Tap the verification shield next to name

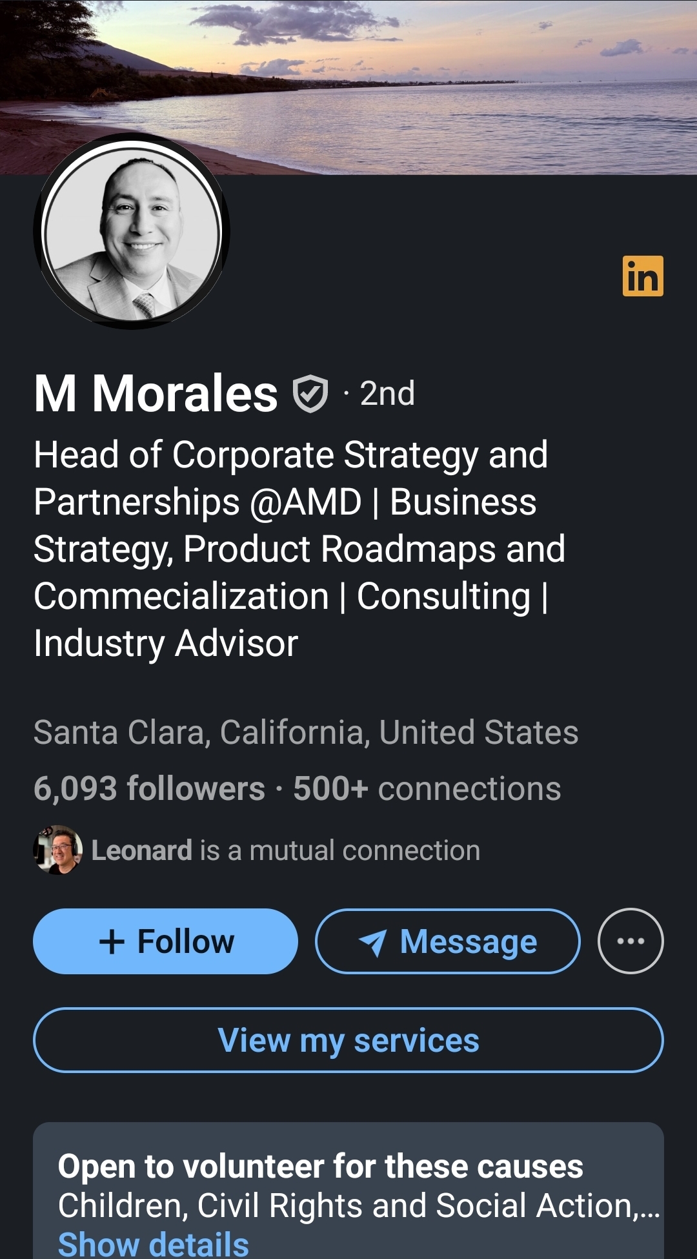[x=310, y=393]
